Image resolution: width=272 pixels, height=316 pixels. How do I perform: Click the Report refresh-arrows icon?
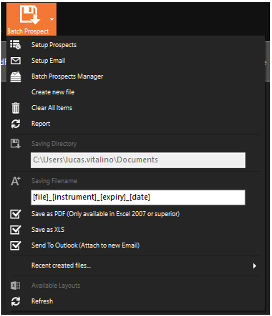coord(15,124)
